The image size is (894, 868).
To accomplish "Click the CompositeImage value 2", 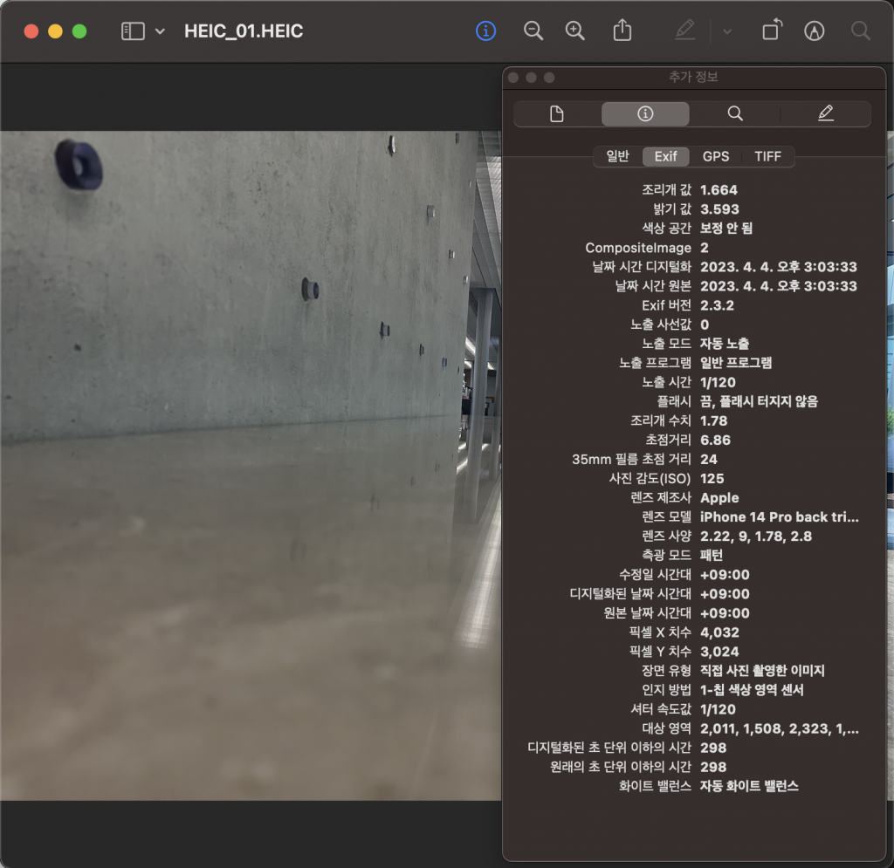I will [x=705, y=248].
